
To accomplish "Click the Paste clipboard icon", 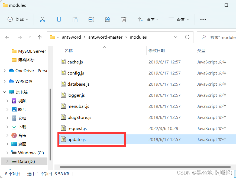I will [x=75, y=19].
